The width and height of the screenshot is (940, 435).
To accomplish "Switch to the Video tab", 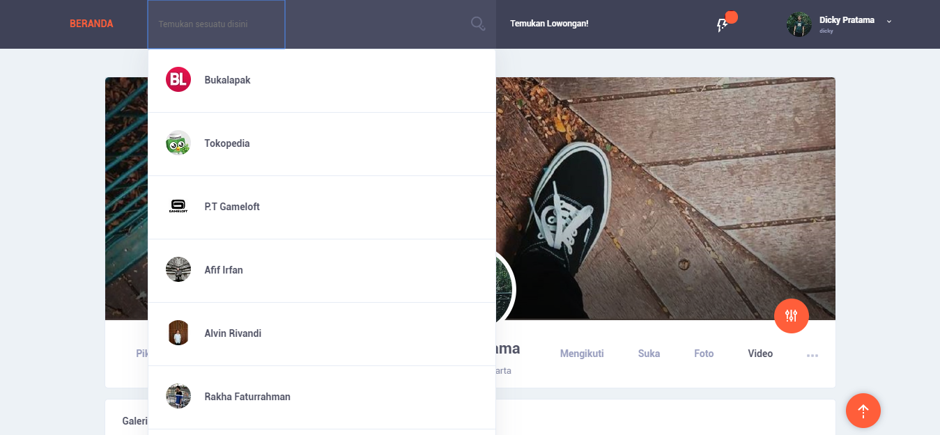I will tap(760, 354).
